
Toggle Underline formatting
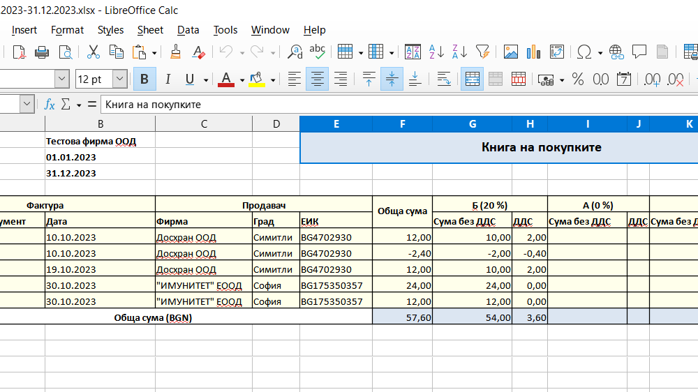click(x=190, y=80)
